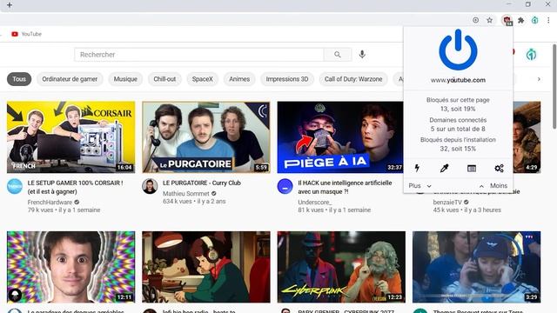Click the '32, soit 15%' statistic
This screenshot has width=557, height=313.
pyautogui.click(x=458, y=149)
